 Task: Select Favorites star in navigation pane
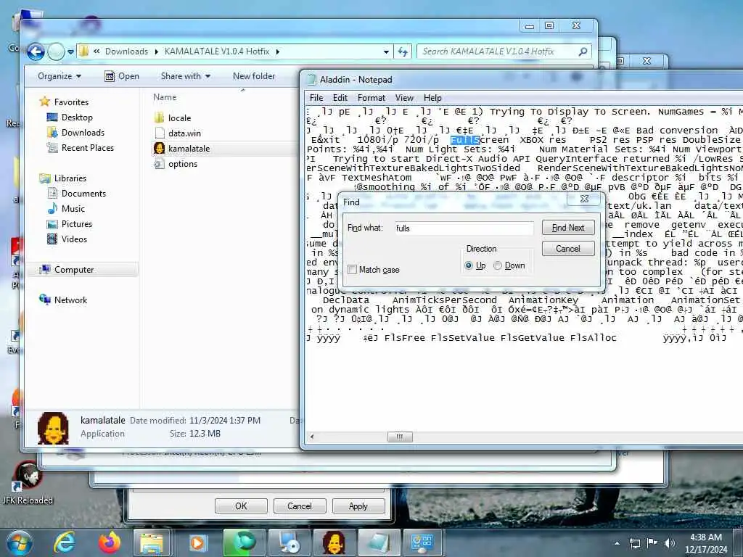(44, 102)
